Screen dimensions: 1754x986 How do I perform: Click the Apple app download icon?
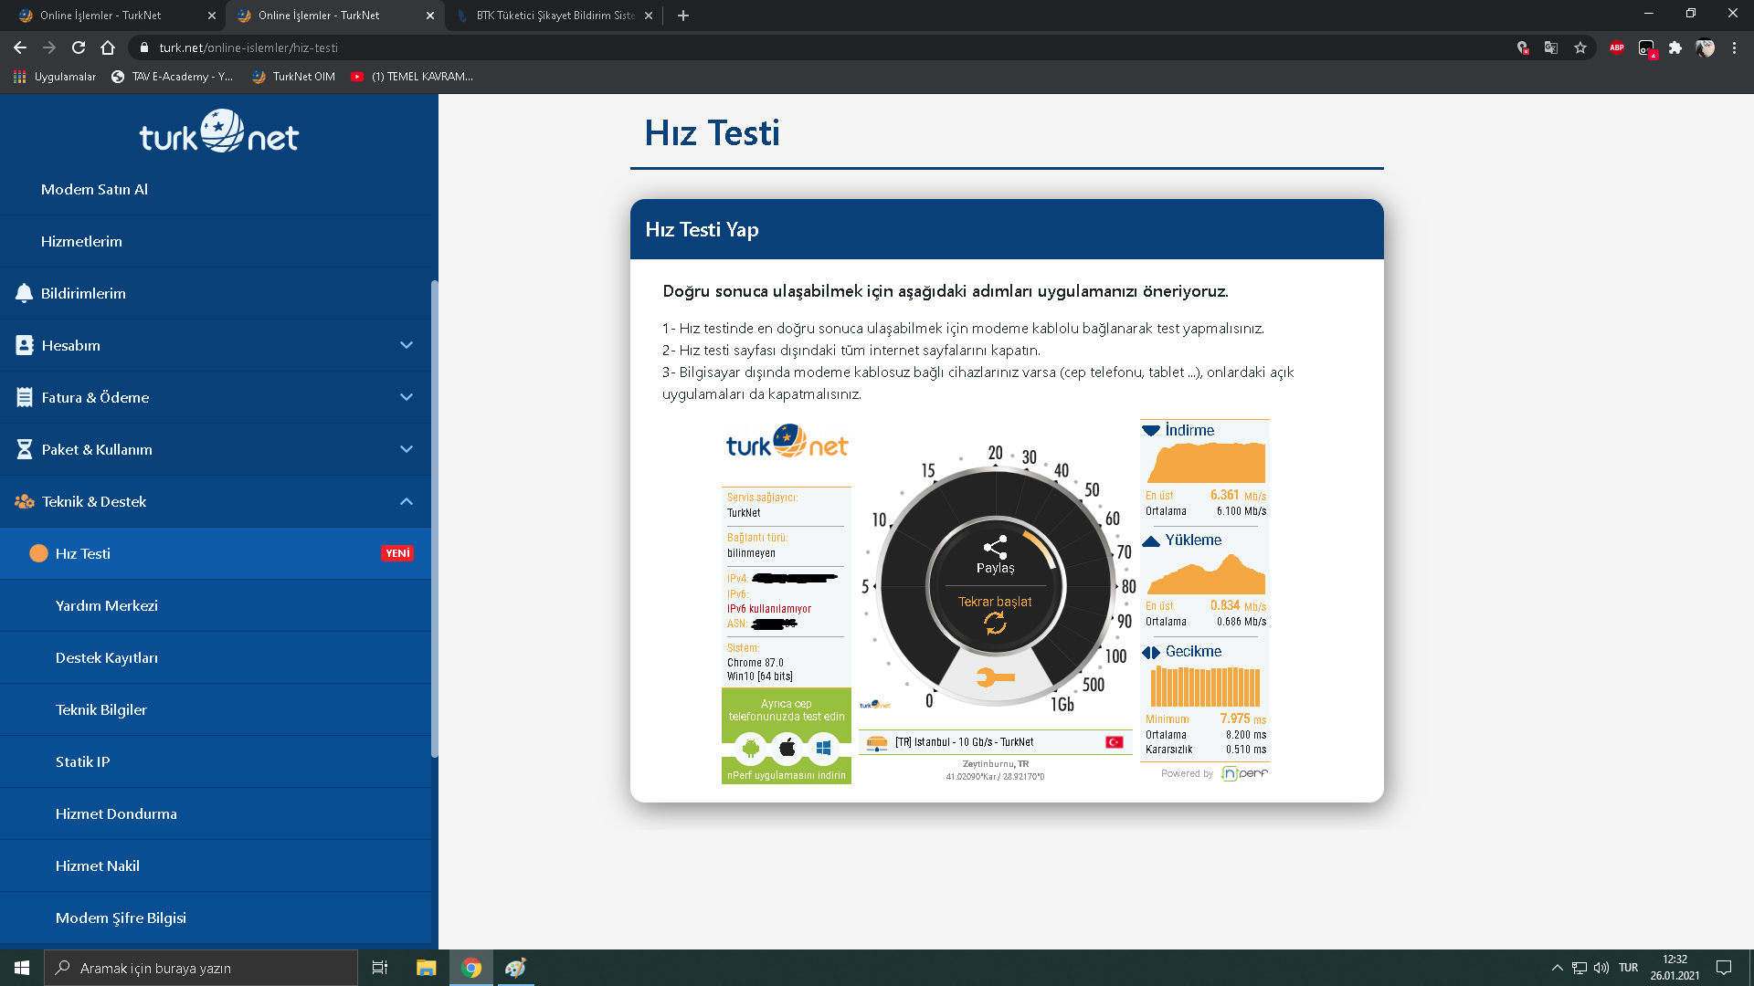(787, 749)
